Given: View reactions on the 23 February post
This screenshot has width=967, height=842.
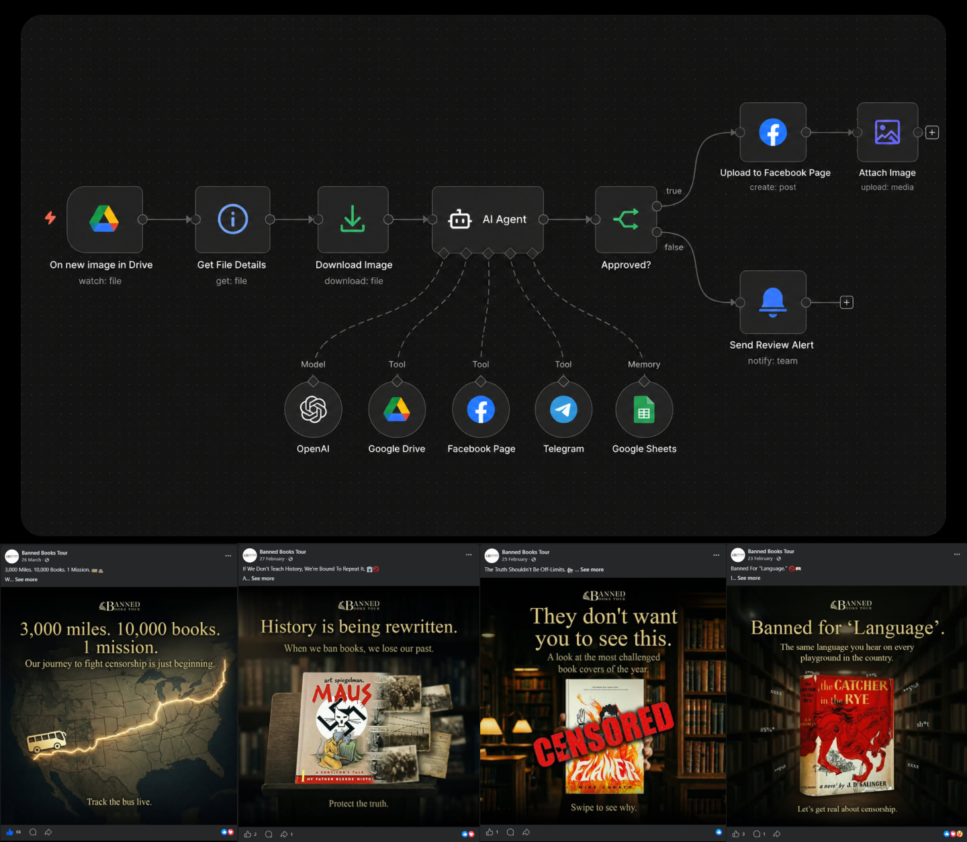Looking at the screenshot, I should pyautogui.click(x=953, y=834).
